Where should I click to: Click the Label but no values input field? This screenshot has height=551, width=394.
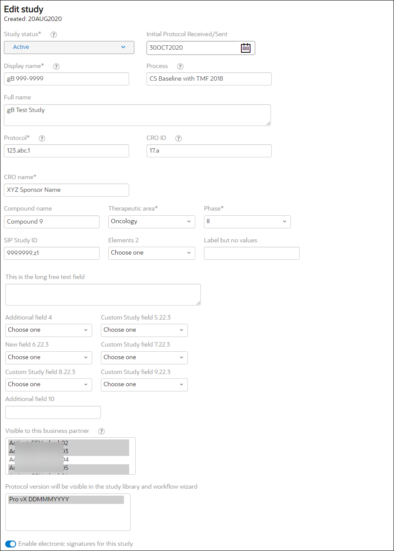click(252, 253)
